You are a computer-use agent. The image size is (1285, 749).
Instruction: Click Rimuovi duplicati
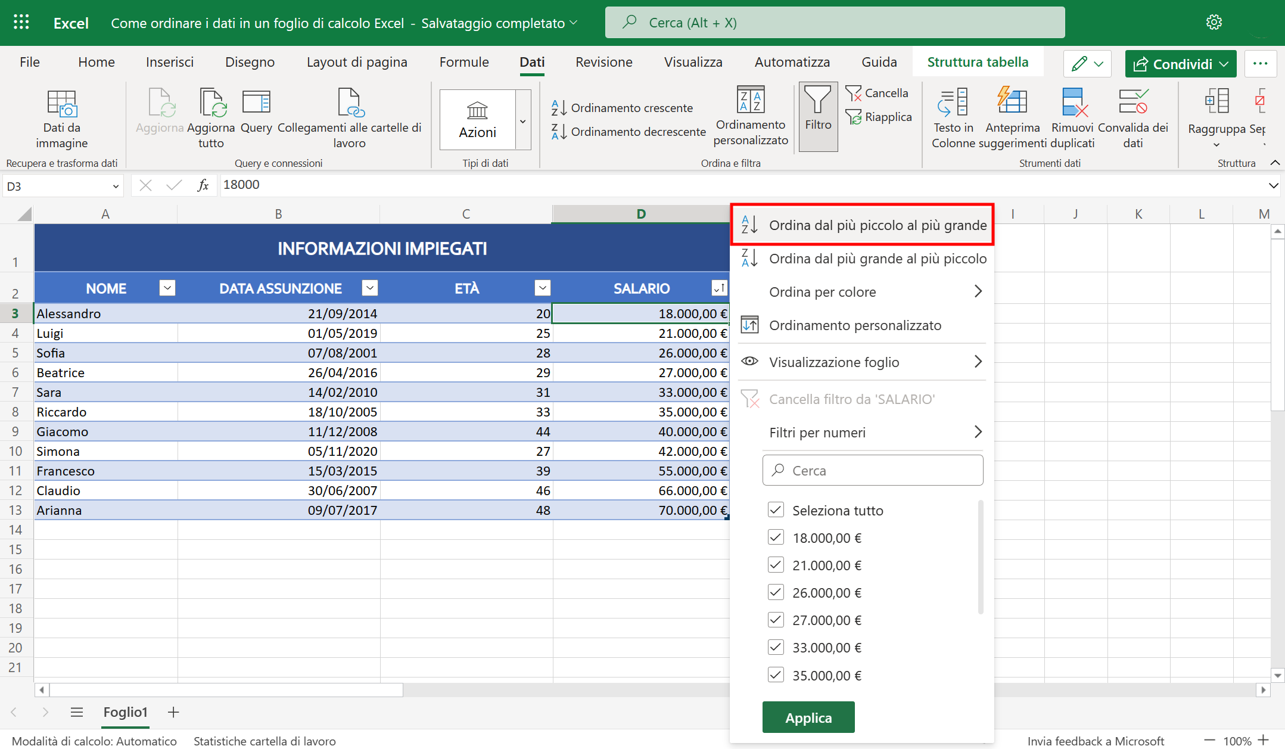(1072, 116)
